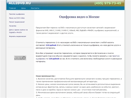Click the paragraph starting Предлагаем Вам перенос
This screenshot has width=131, height=98.
click(x=77, y=30)
